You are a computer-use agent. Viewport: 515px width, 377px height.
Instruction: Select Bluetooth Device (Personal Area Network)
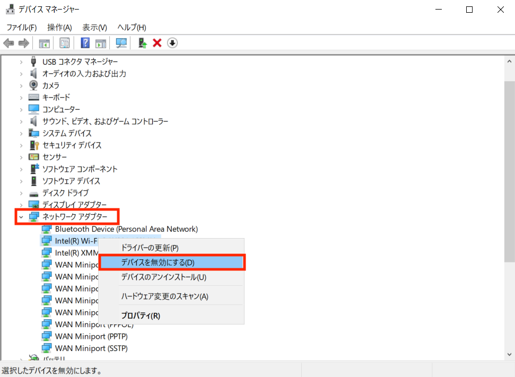(126, 229)
